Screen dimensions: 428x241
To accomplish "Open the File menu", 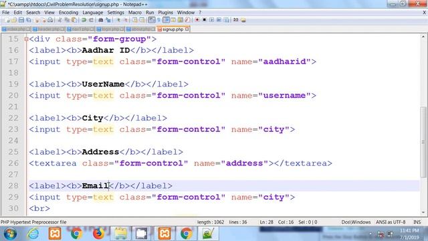I will (6, 13).
